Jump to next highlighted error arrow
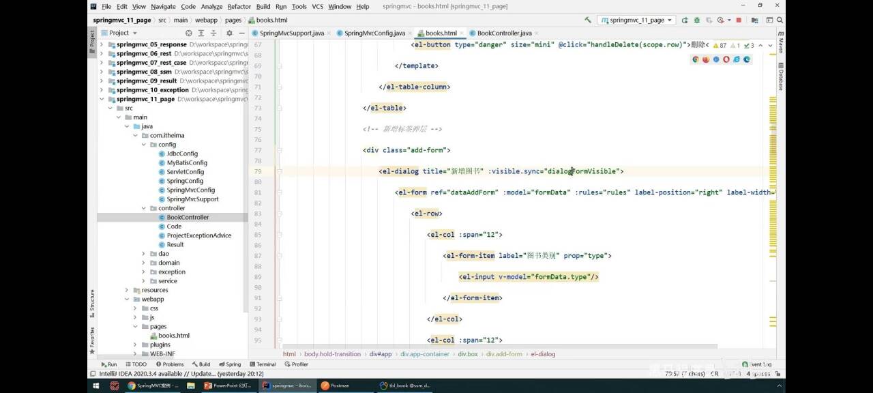Viewport: 873px width, 393px height. pyautogui.click(x=770, y=45)
